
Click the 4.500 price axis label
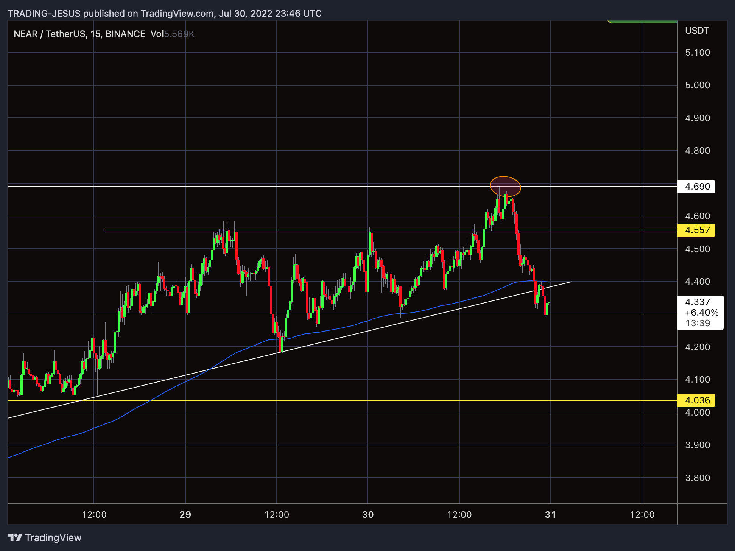698,249
